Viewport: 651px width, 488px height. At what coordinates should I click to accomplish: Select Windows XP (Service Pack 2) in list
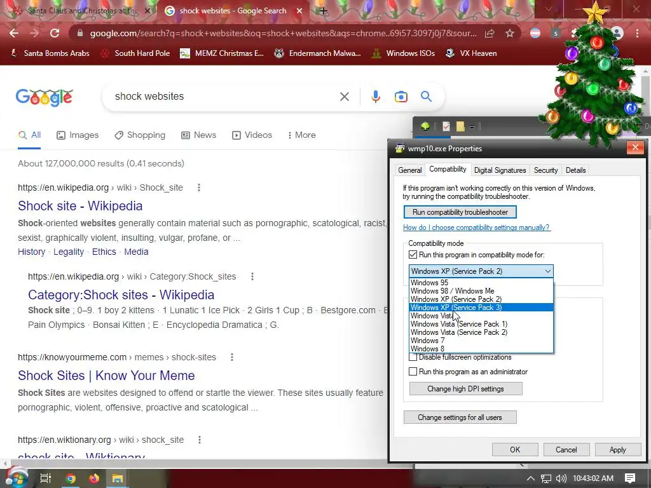481,299
